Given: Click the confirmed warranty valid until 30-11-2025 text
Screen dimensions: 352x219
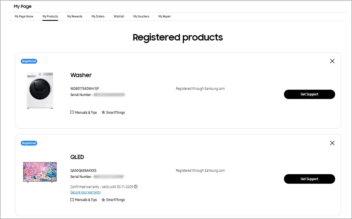Looking at the screenshot, I should click(102, 187).
